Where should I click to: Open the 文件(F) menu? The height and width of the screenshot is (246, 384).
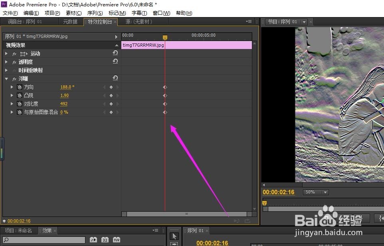pos(10,13)
